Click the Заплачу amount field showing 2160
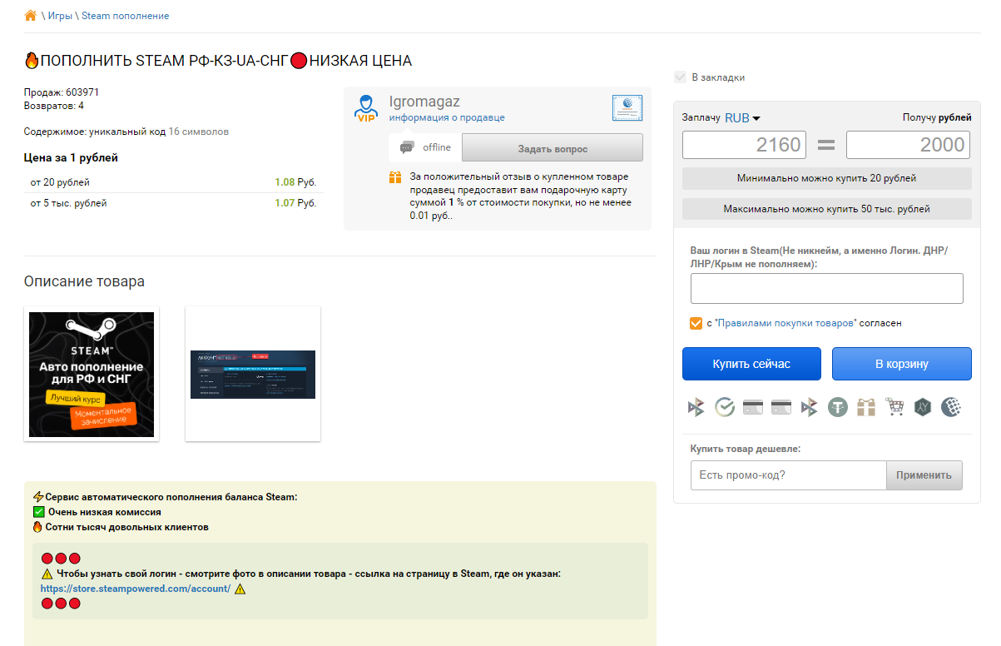 tap(744, 145)
